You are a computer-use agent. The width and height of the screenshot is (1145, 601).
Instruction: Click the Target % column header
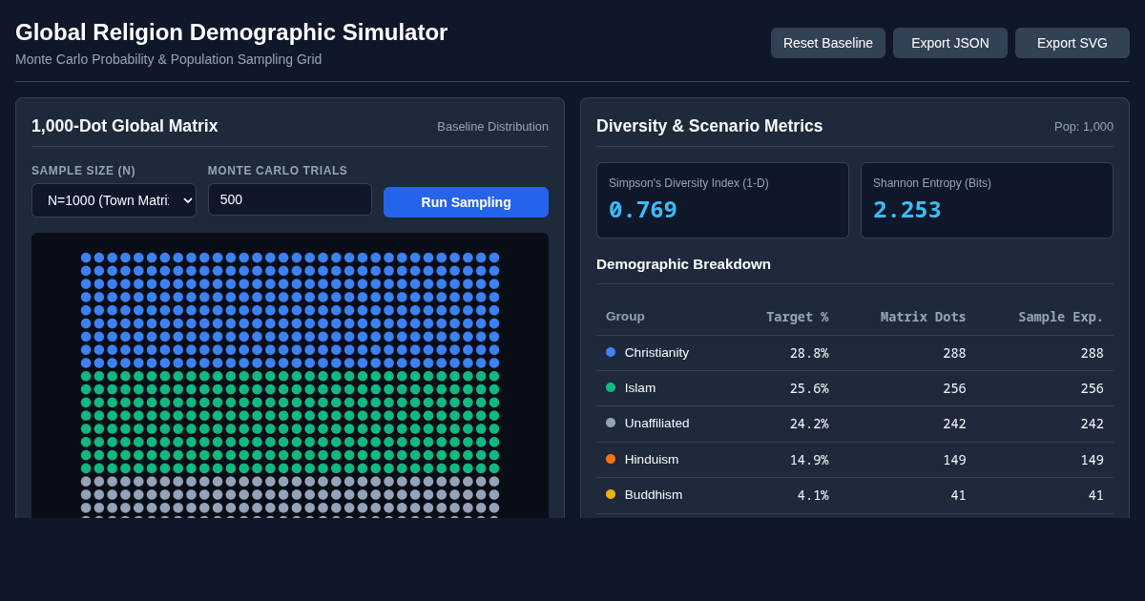coord(797,317)
